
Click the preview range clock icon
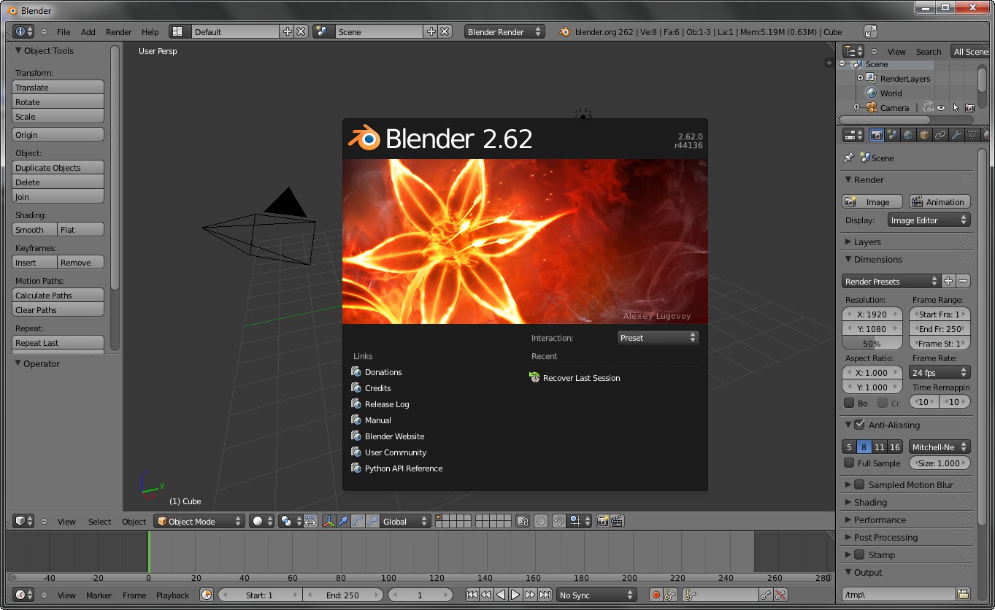coord(207,595)
